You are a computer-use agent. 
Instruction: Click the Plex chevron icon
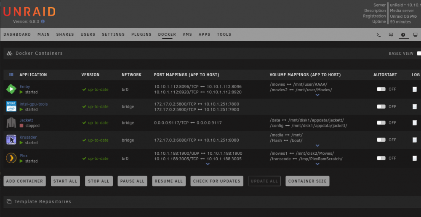tap(11, 158)
